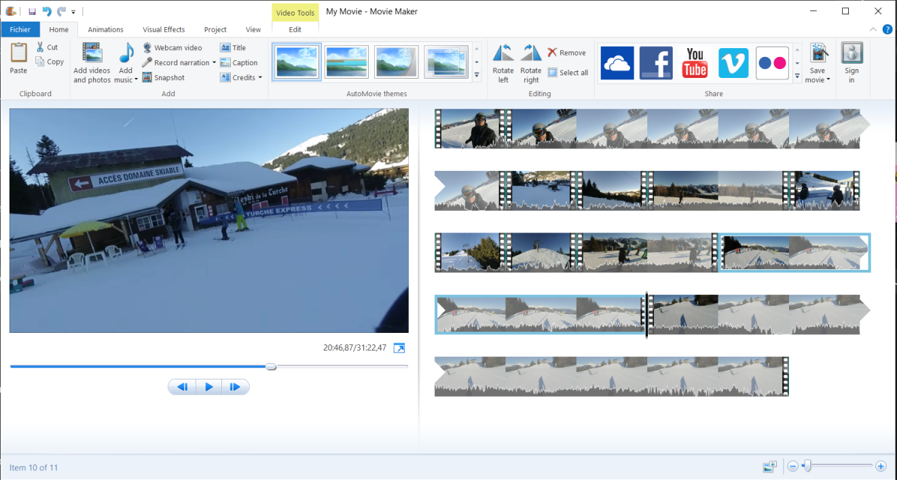Click Select all in Editing group
Image resolution: width=897 pixels, height=480 pixels.
point(568,73)
